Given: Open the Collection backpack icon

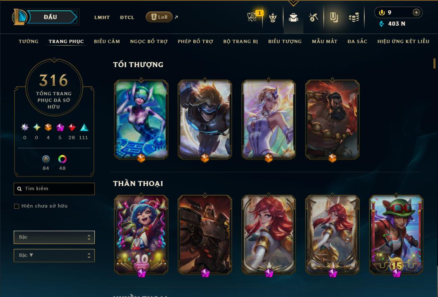Looking at the screenshot, I should [293, 17].
